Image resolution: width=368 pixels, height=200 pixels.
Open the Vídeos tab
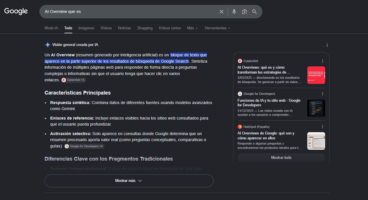click(106, 28)
